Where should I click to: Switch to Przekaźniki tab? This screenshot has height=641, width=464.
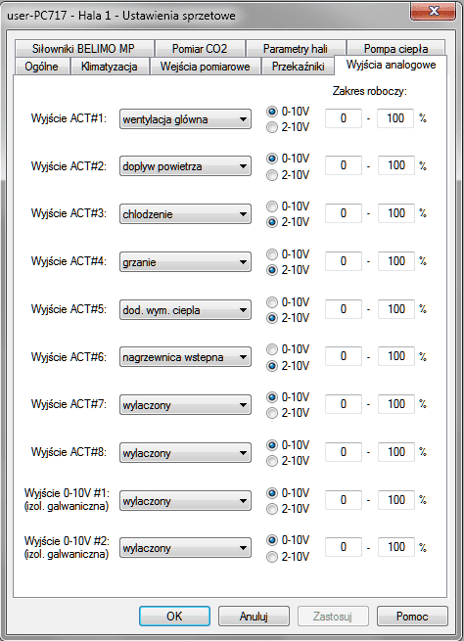[298, 67]
